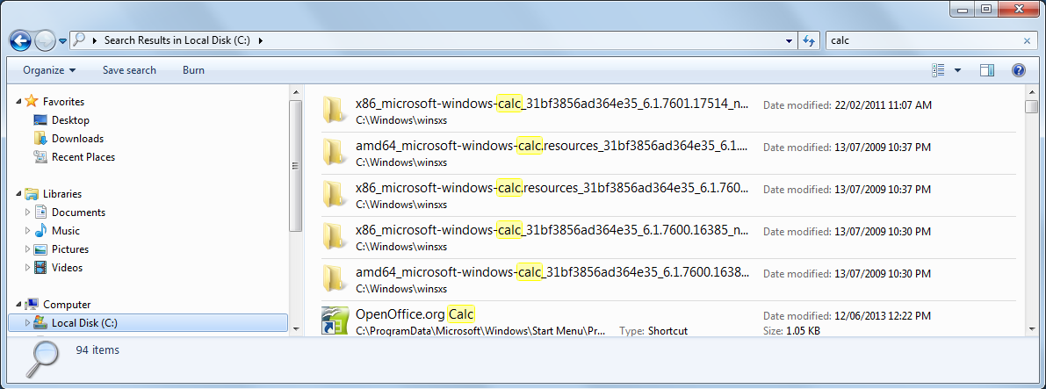This screenshot has height=389, width=1046.
Task: Click Burn in the toolbar
Action: click(x=193, y=70)
